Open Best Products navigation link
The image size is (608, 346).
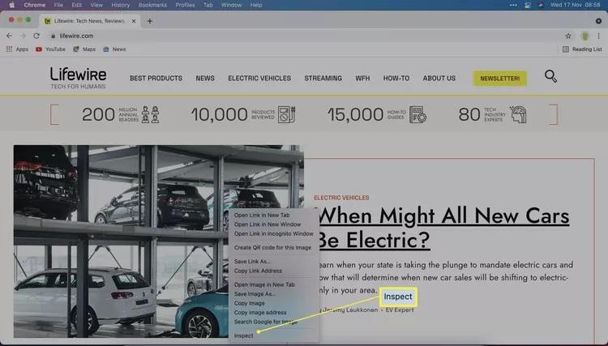[x=156, y=79]
